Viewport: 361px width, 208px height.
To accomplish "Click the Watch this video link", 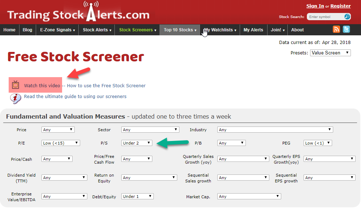I will click(42, 85).
